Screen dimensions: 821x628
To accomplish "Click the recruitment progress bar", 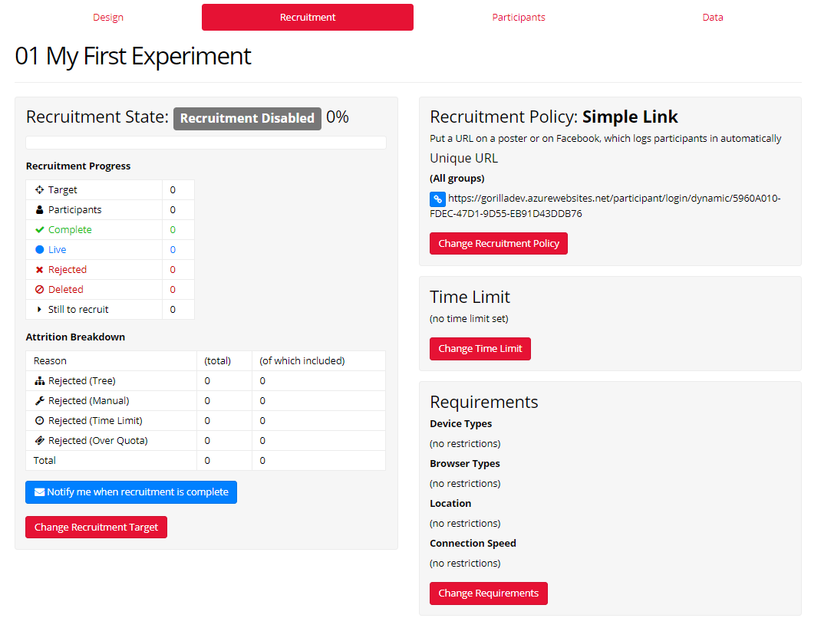I will 206,143.
